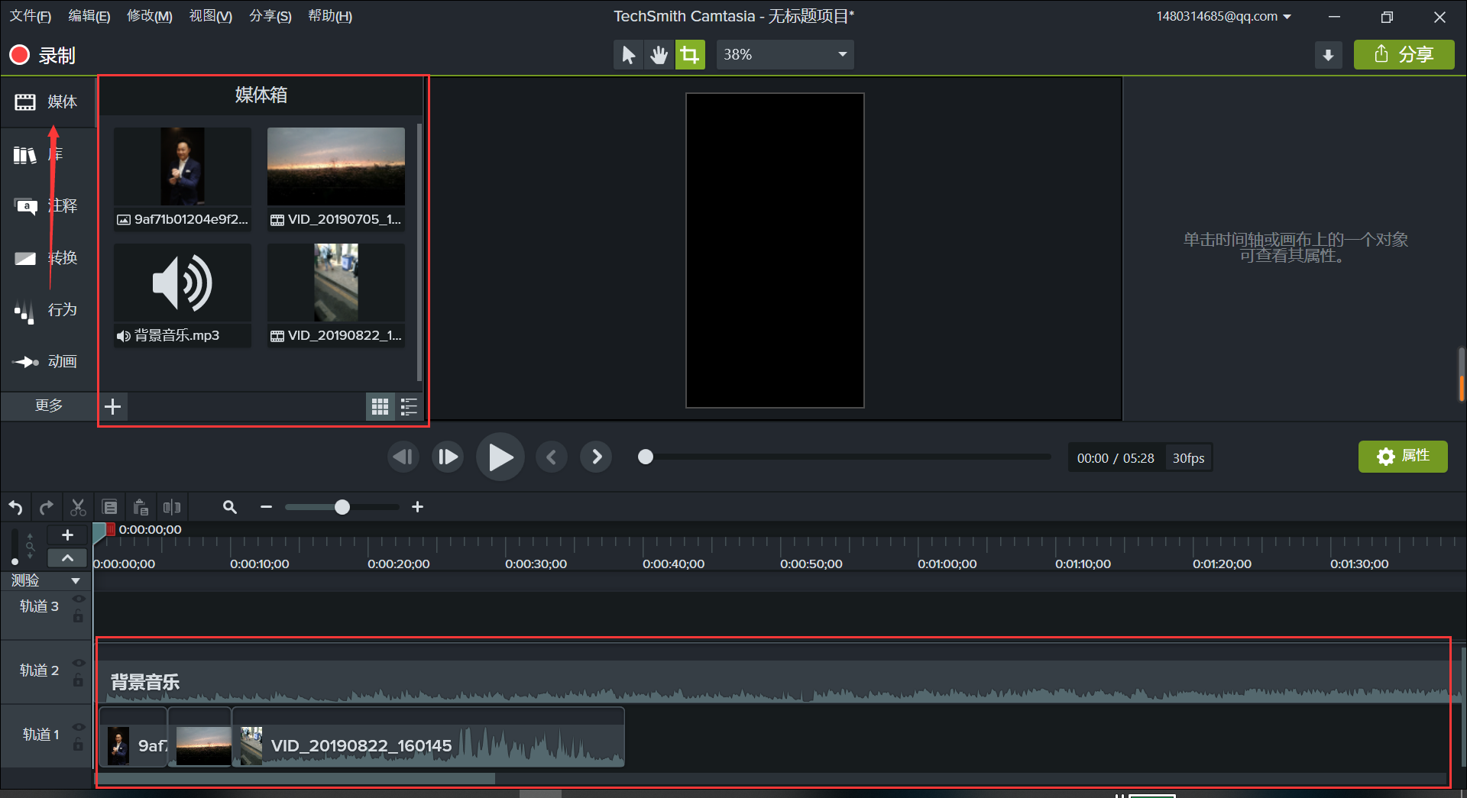Click the green 分享 Share button
Viewport: 1467px width, 798px height.
1404,55
